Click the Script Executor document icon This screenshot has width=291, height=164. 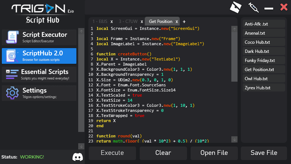12,38
